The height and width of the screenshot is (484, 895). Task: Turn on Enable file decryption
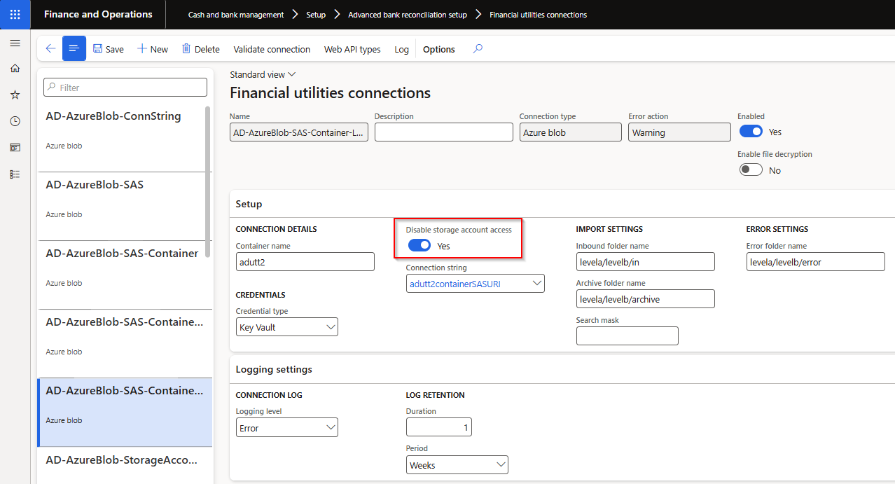[751, 170]
